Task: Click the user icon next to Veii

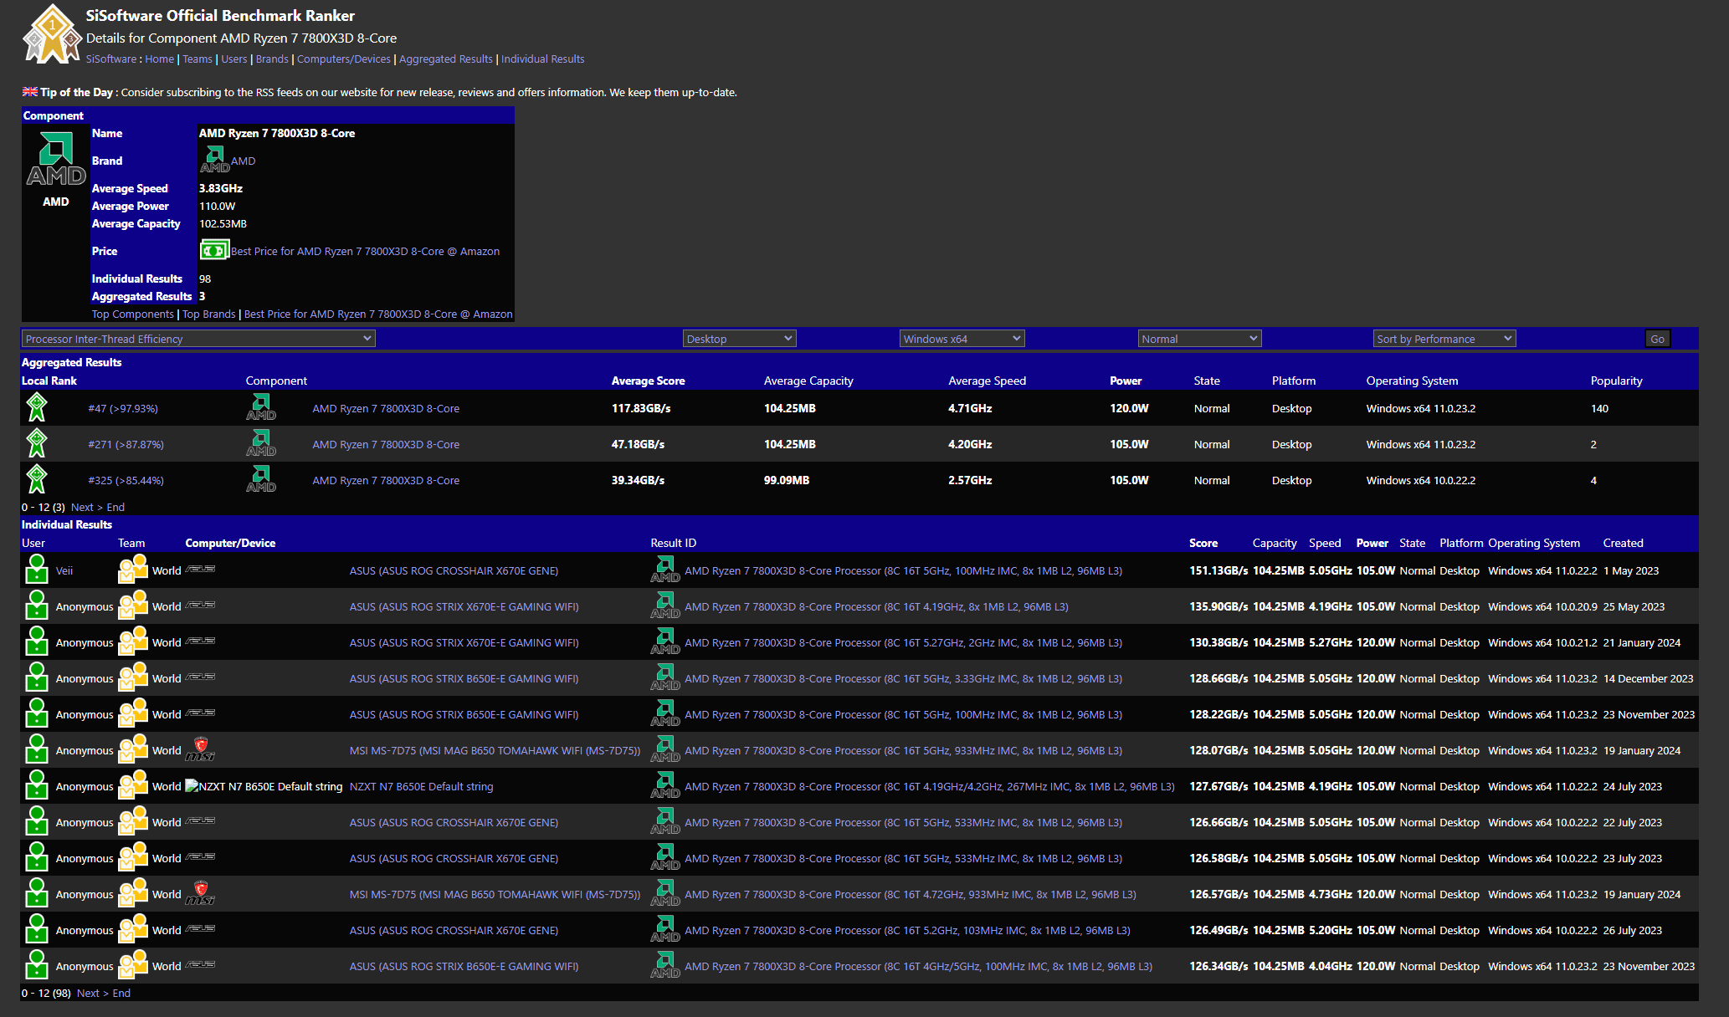Action: 37,570
